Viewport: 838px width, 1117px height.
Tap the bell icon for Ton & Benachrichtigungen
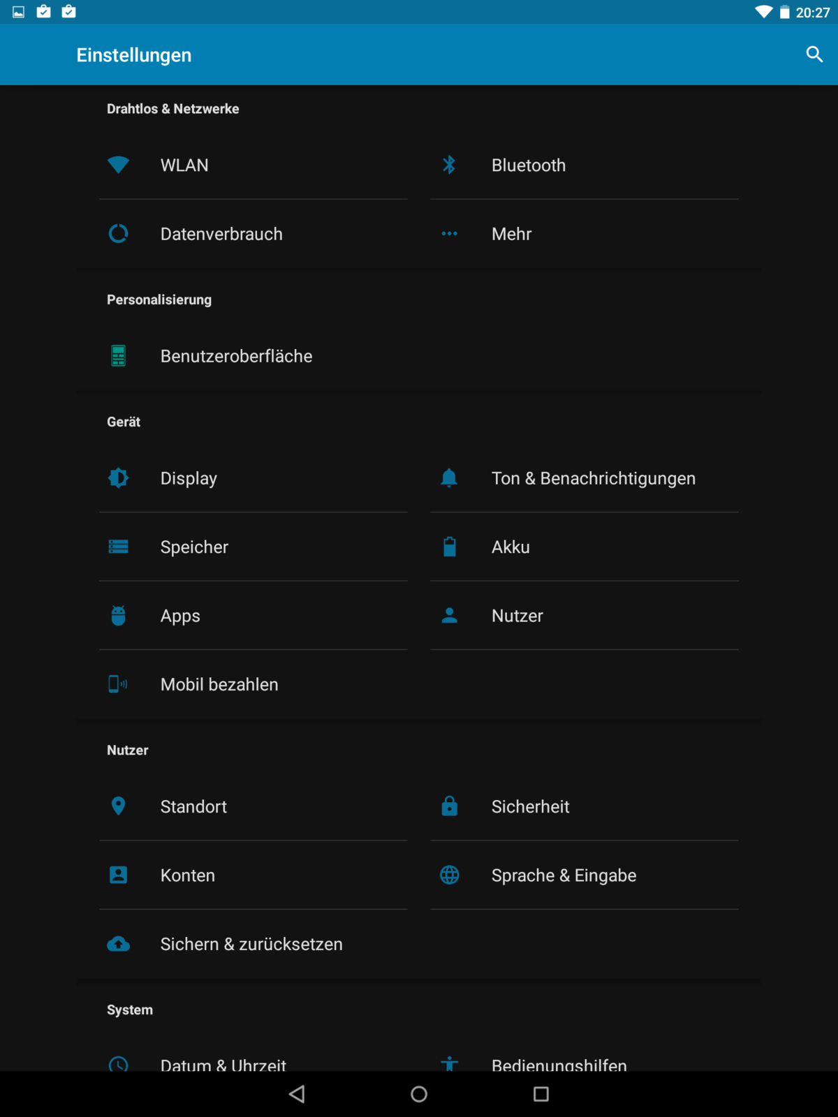pos(449,478)
